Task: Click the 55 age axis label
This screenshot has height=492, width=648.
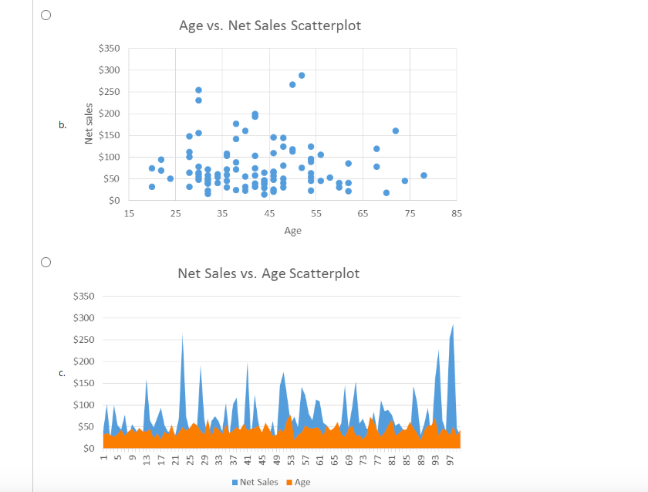Action: (x=316, y=213)
